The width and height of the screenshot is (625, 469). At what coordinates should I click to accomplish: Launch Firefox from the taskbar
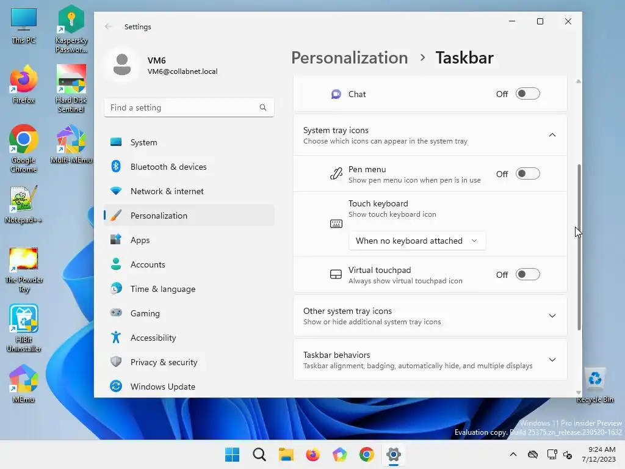[x=313, y=454]
